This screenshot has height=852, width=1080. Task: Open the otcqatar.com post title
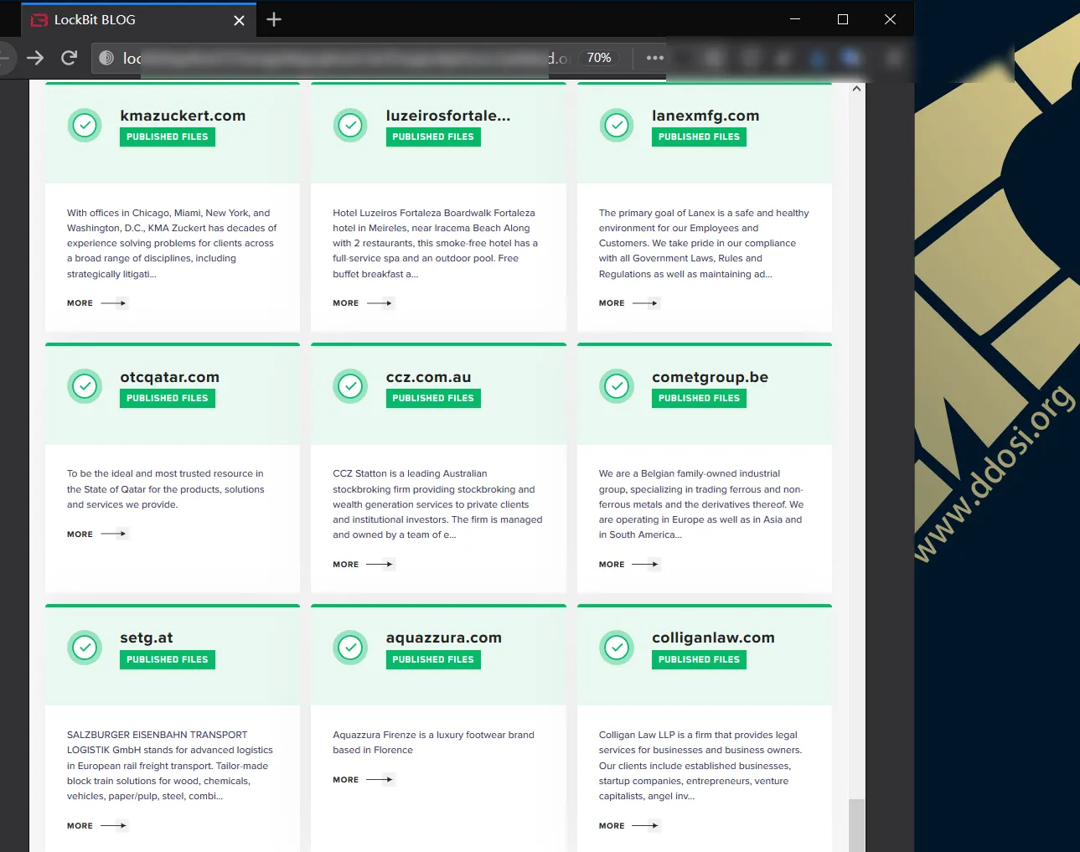pyautogui.click(x=169, y=377)
